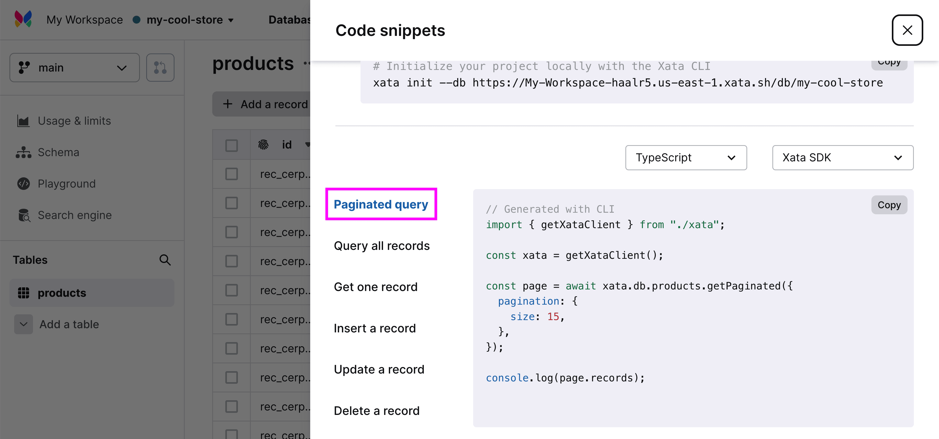Close the Code snippets panel
Viewport: 939px width, 439px height.
coord(907,30)
